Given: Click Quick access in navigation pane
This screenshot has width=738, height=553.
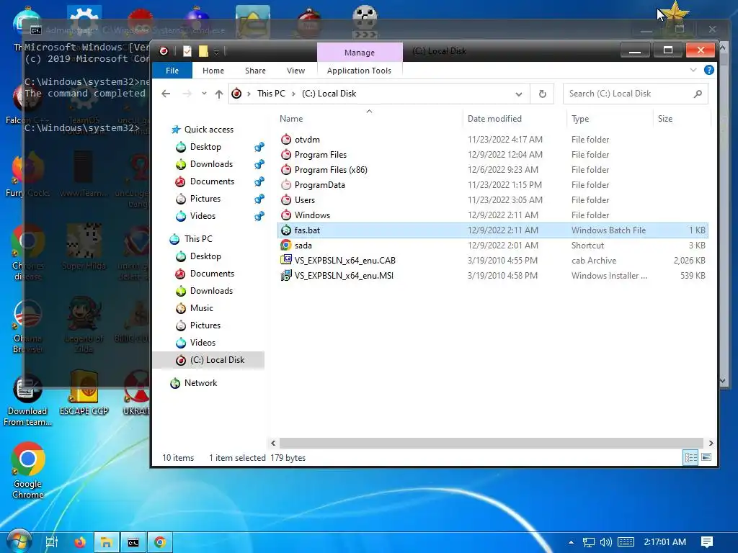Looking at the screenshot, I should (x=208, y=130).
